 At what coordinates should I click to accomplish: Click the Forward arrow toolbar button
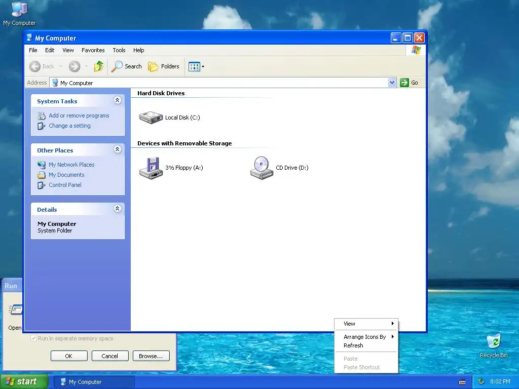(75, 66)
